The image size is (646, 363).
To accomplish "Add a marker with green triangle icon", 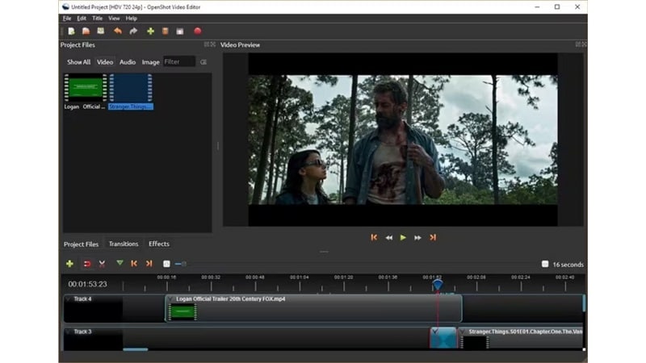I will (120, 263).
